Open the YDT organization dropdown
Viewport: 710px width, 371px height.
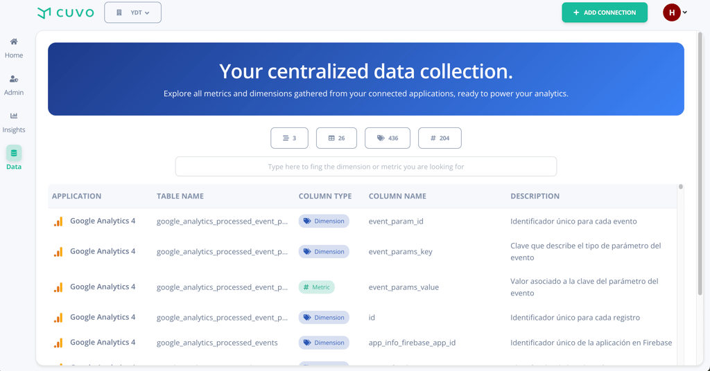pyautogui.click(x=133, y=12)
